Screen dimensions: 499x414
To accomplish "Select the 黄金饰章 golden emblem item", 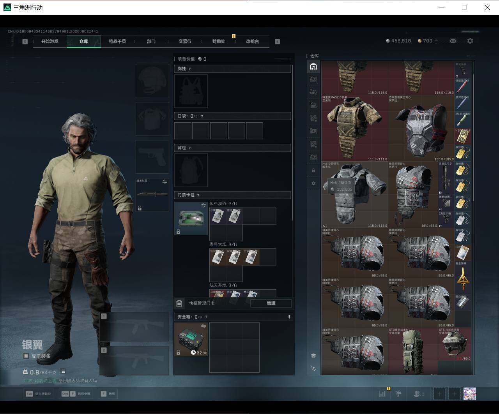I will (463, 277).
